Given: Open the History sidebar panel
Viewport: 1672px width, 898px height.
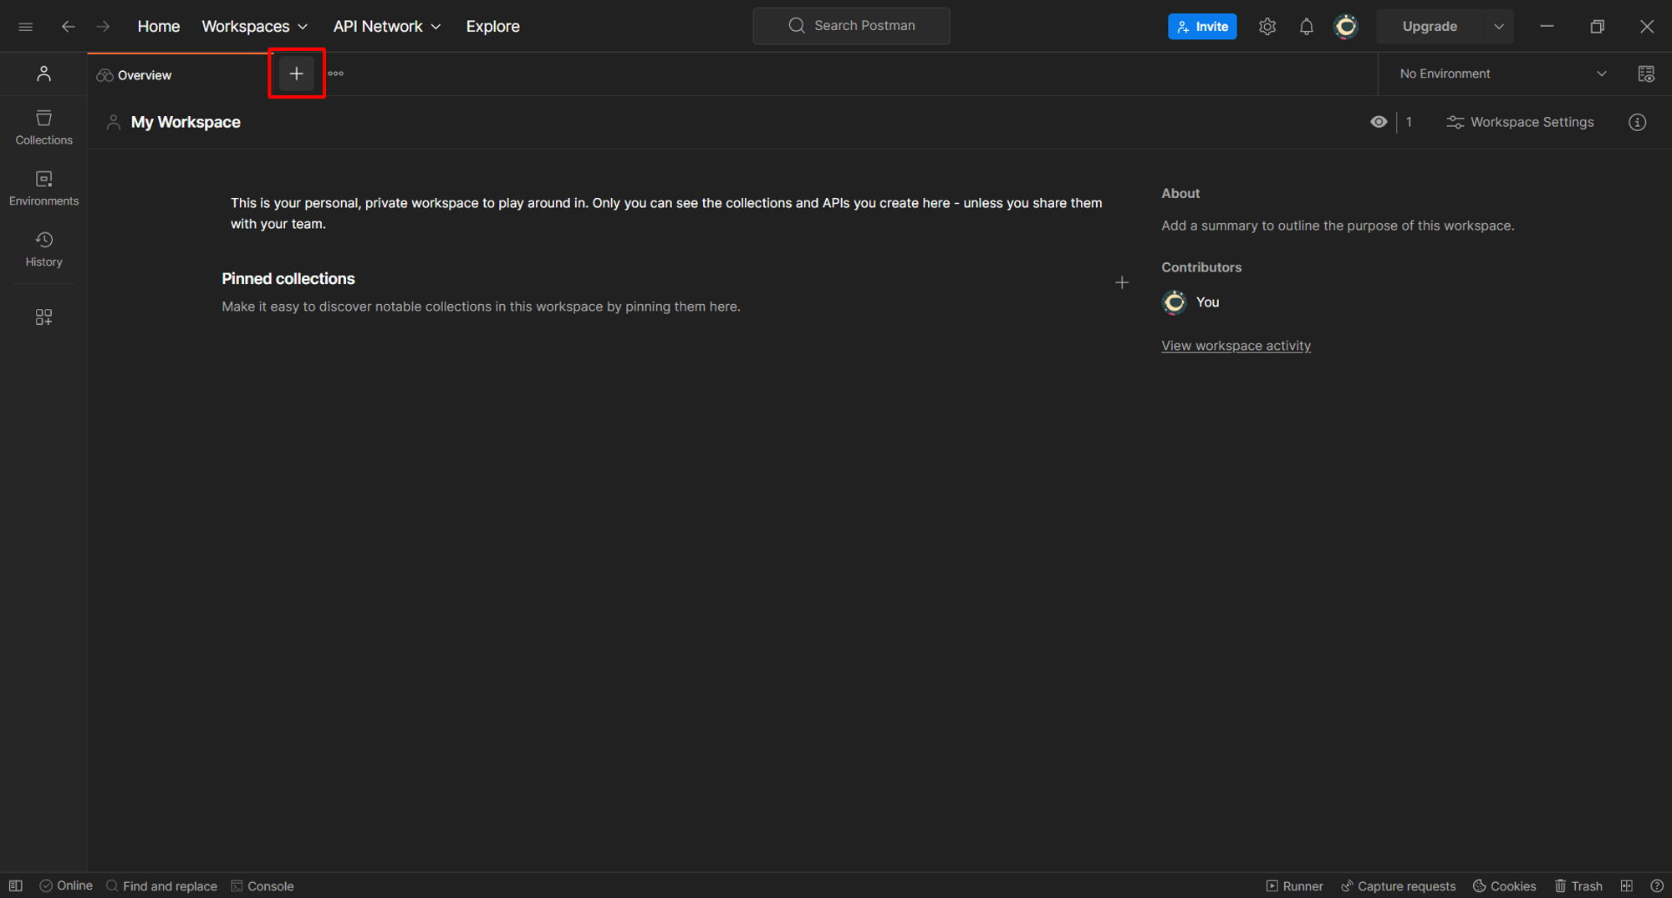Looking at the screenshot, I should [x=43, y=250].
